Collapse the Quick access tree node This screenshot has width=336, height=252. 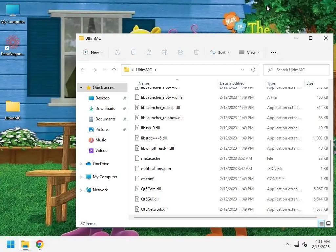point(81,87)
